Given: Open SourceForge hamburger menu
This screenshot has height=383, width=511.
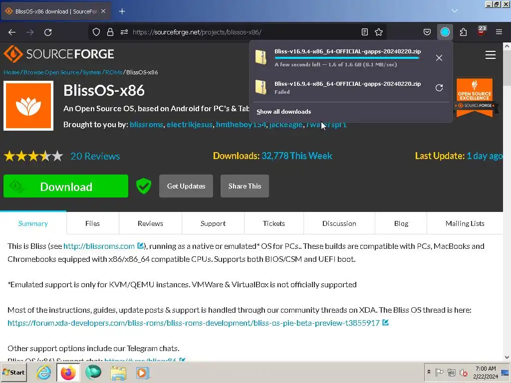Looking at the screenshot, I should [490, 55].
